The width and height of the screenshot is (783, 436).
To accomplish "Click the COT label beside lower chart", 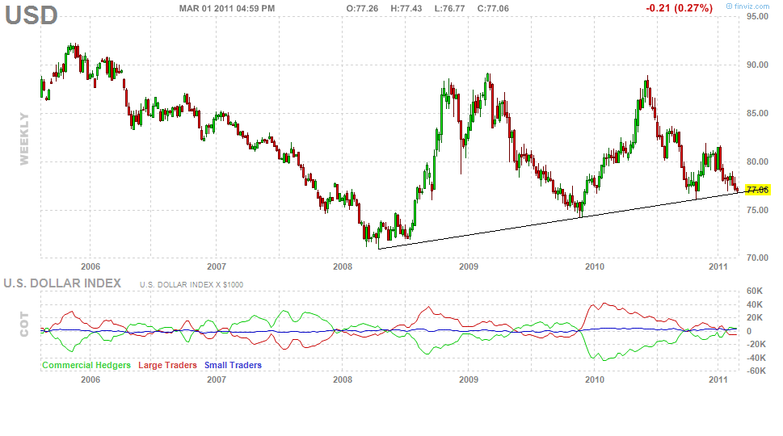I will point(23,325).
